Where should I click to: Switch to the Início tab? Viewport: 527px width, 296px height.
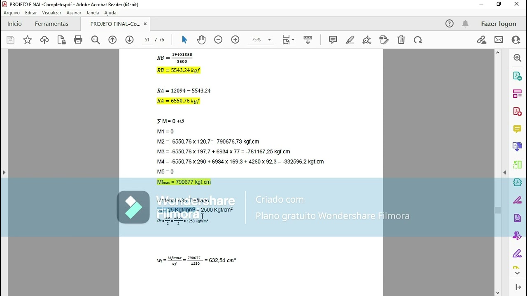(14, 24)
